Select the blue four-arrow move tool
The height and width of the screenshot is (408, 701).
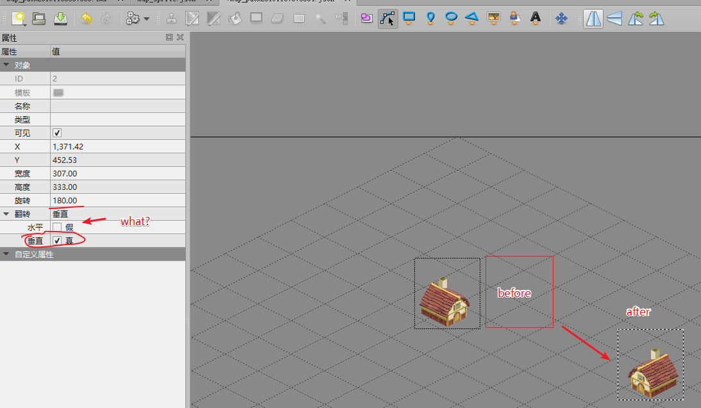pos(561,19)
